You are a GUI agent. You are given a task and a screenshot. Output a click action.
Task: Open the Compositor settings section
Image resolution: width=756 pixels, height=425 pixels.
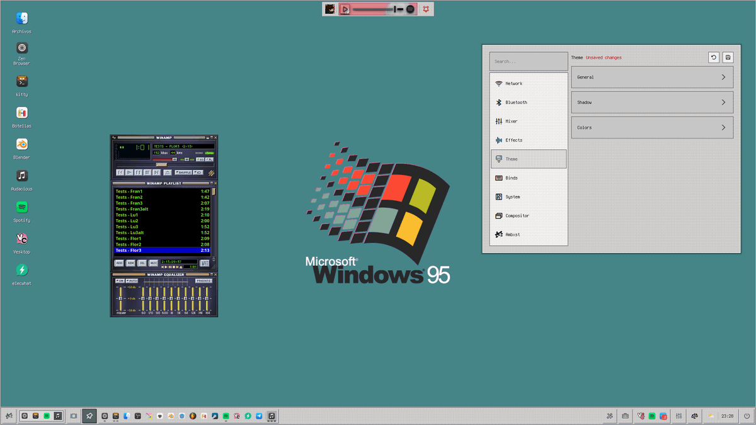pyautogui.click(x=529, y=215)
